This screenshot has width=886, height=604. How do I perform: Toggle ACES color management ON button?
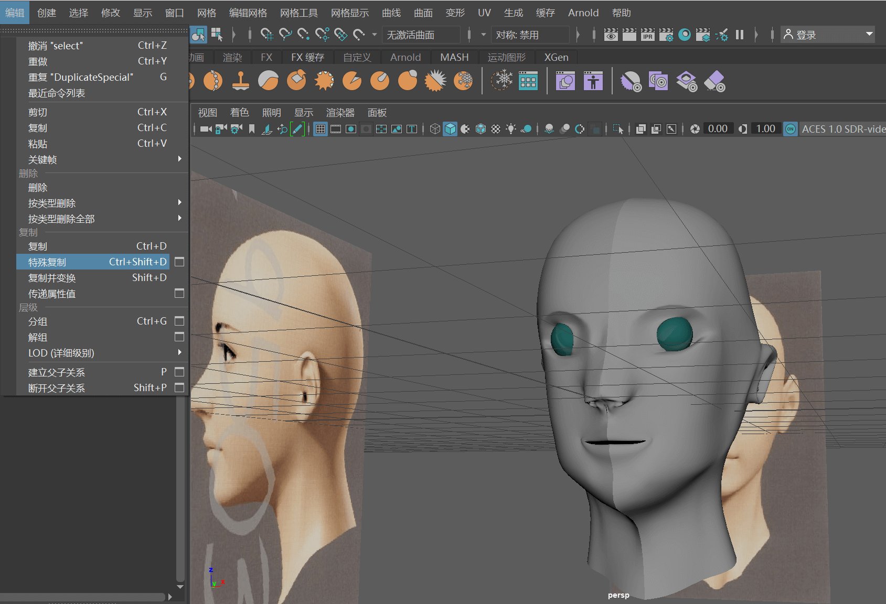pyautogui.click(x=791, y=129)
